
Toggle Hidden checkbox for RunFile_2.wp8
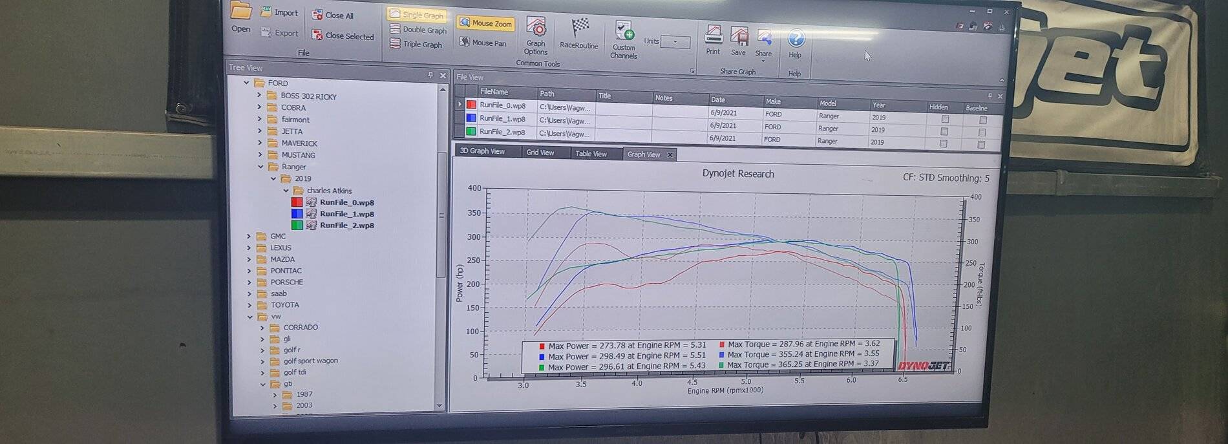click(x=944, y=143)
